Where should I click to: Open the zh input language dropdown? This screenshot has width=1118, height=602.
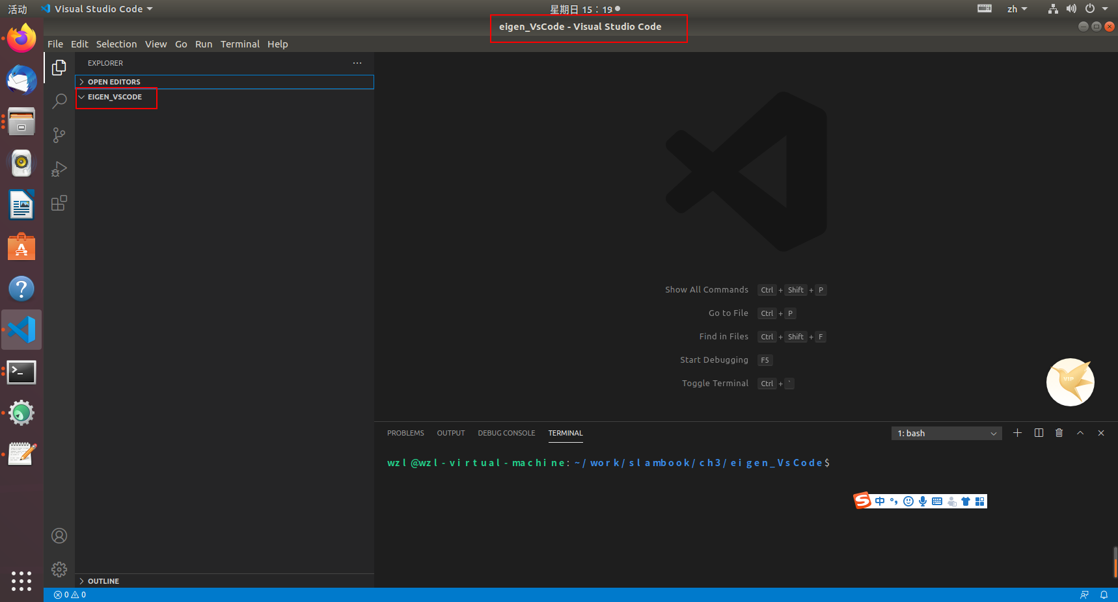1016,9
